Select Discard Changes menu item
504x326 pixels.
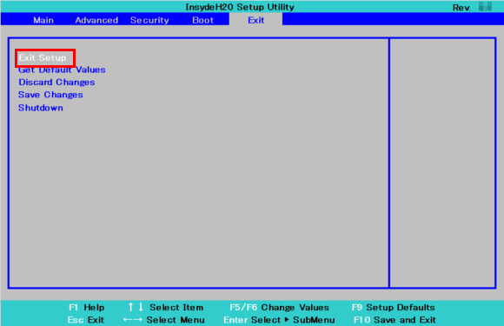pos(56,83)
